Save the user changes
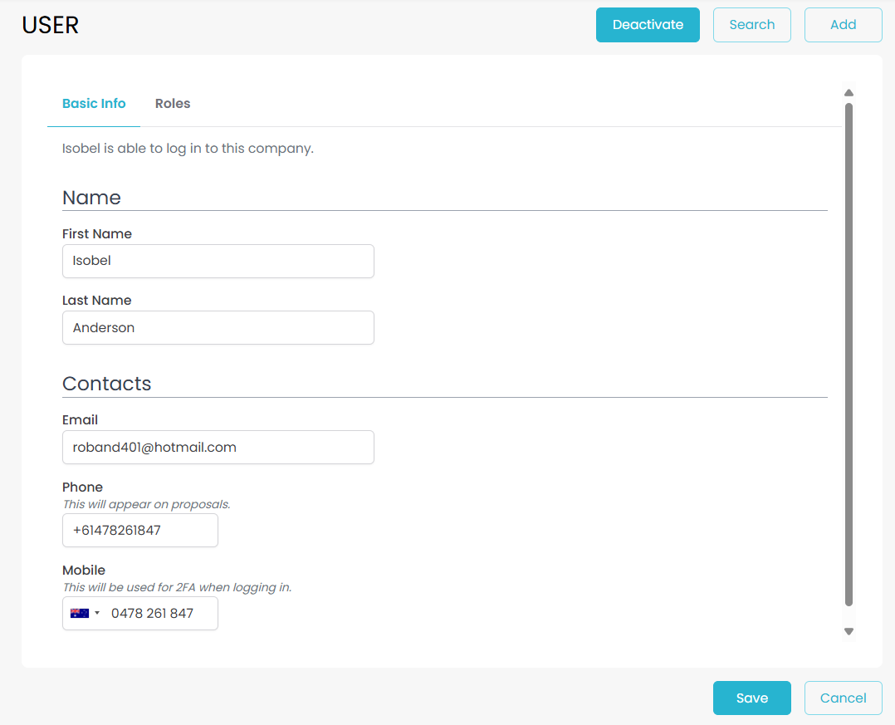 tap(751, 698)
